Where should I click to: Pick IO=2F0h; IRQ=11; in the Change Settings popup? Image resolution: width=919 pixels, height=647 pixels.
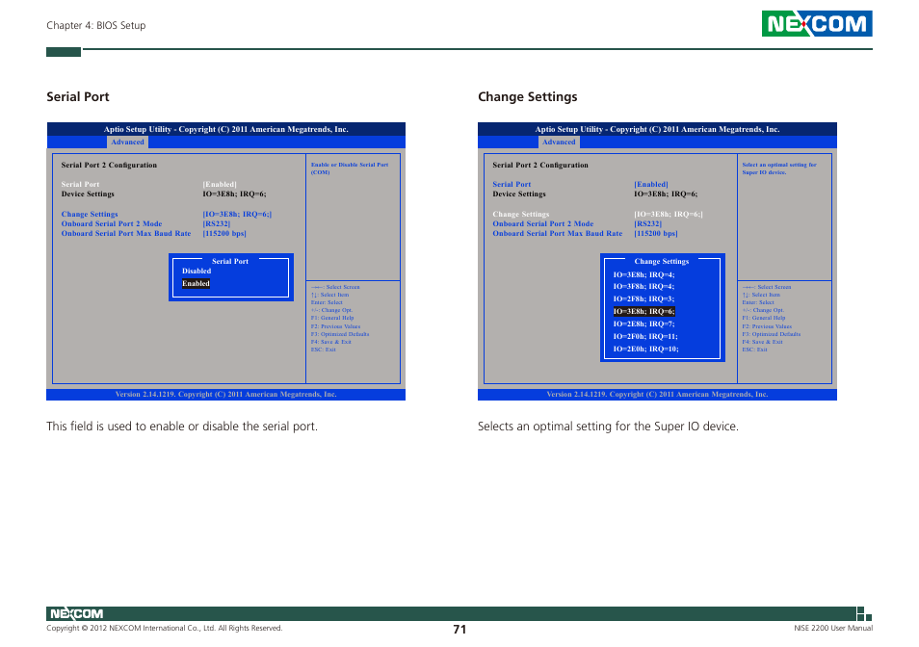[x=645, y=337]
